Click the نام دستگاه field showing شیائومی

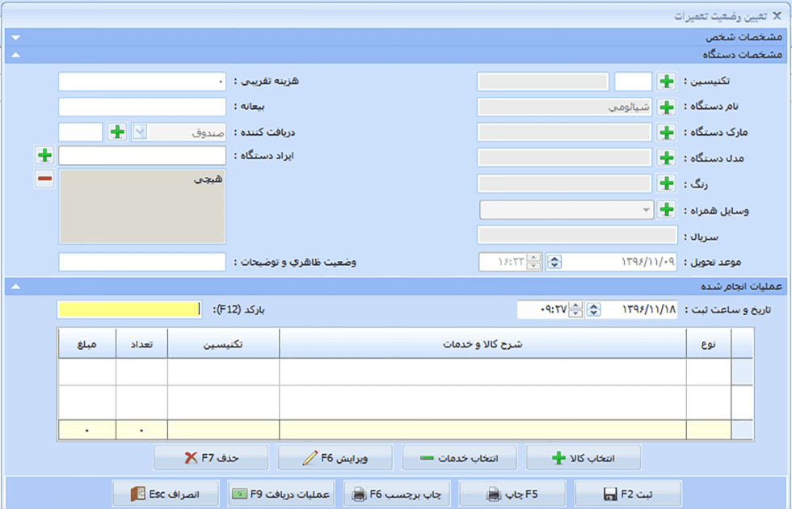tap(564, 107)
